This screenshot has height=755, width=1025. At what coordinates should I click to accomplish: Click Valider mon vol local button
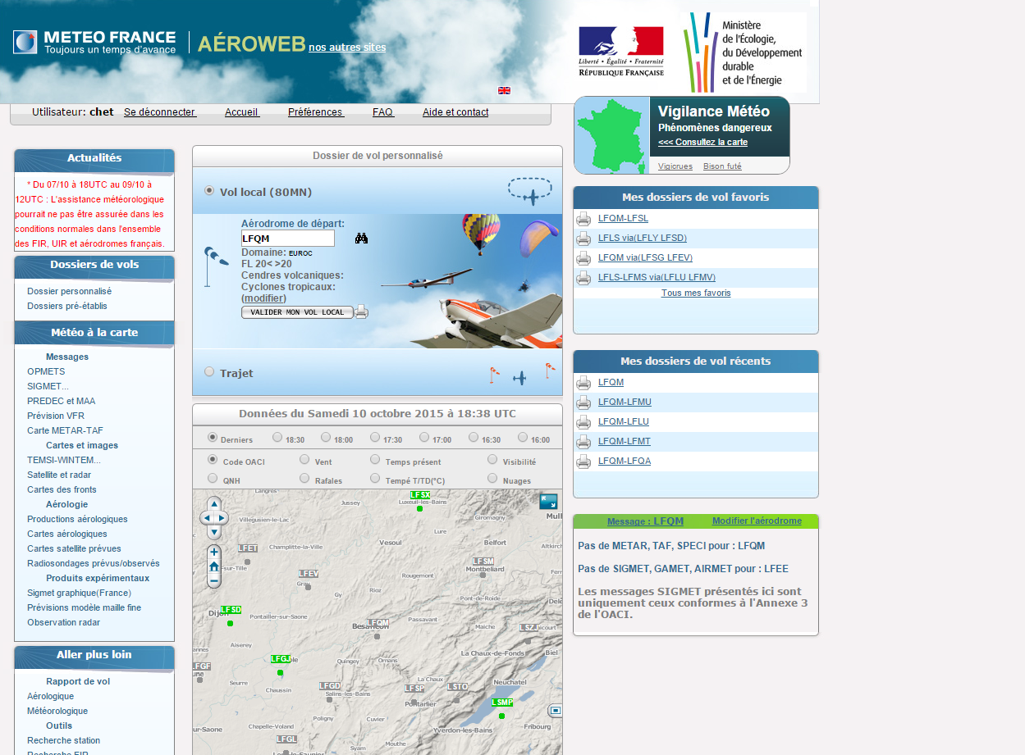(297, 312)
